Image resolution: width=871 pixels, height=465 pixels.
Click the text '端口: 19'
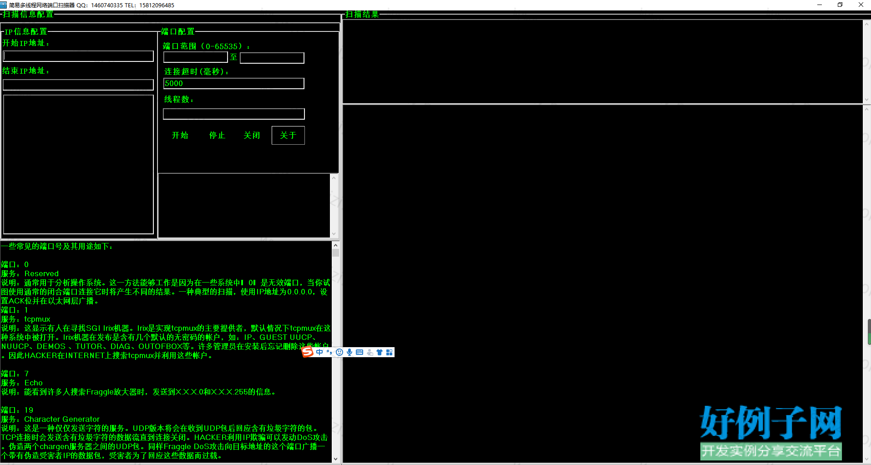click(x=17, y=410)
